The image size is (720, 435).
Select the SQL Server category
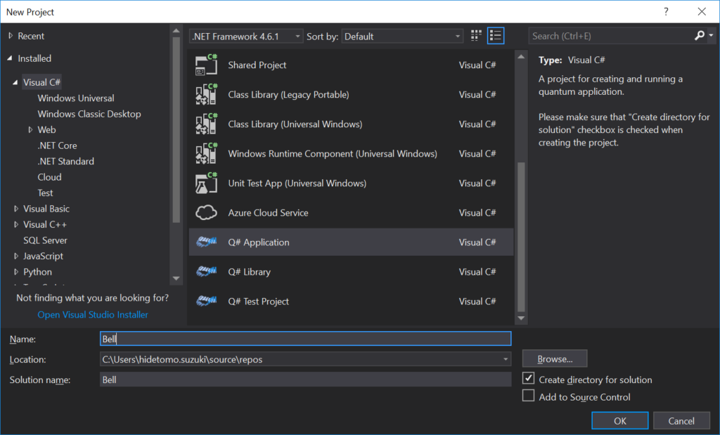tap(45, 240)
